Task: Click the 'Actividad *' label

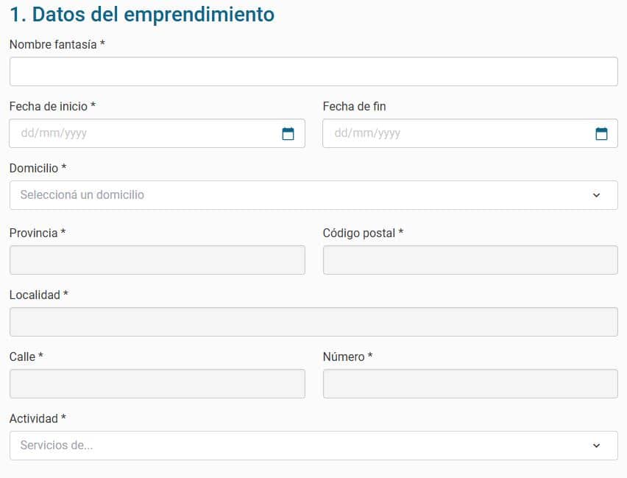Action: click(38, 418)
